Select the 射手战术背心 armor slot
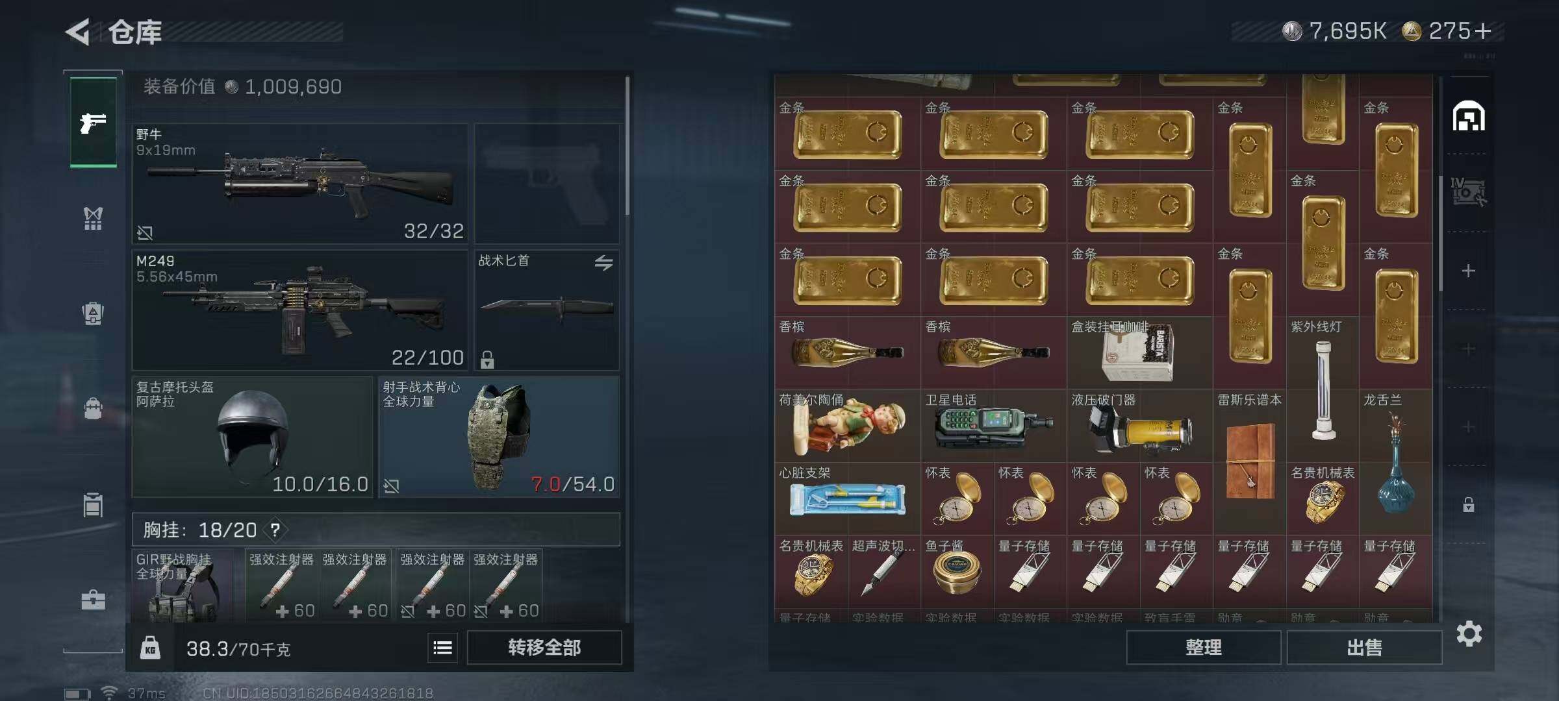 [x=499, y=437]
